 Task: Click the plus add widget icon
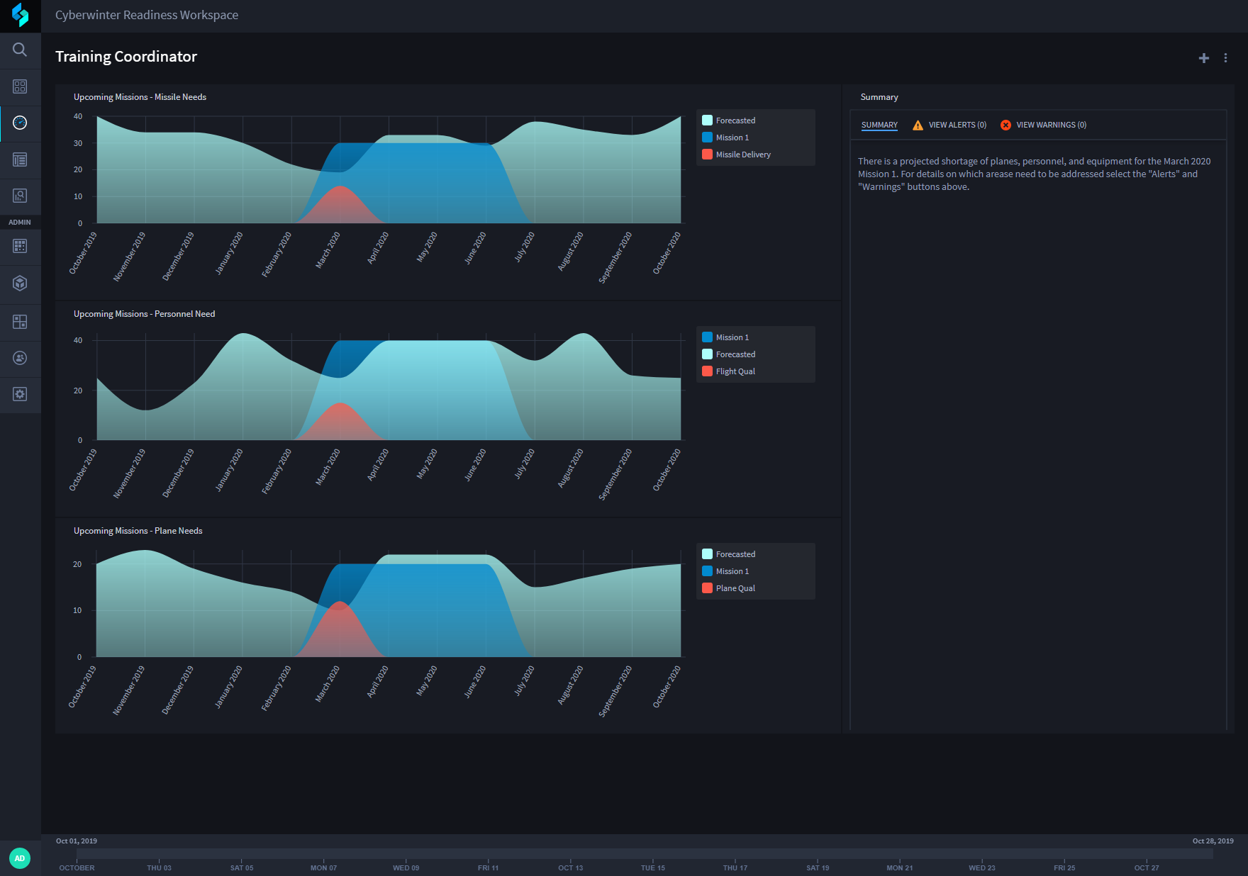(x=1204, y=58)
